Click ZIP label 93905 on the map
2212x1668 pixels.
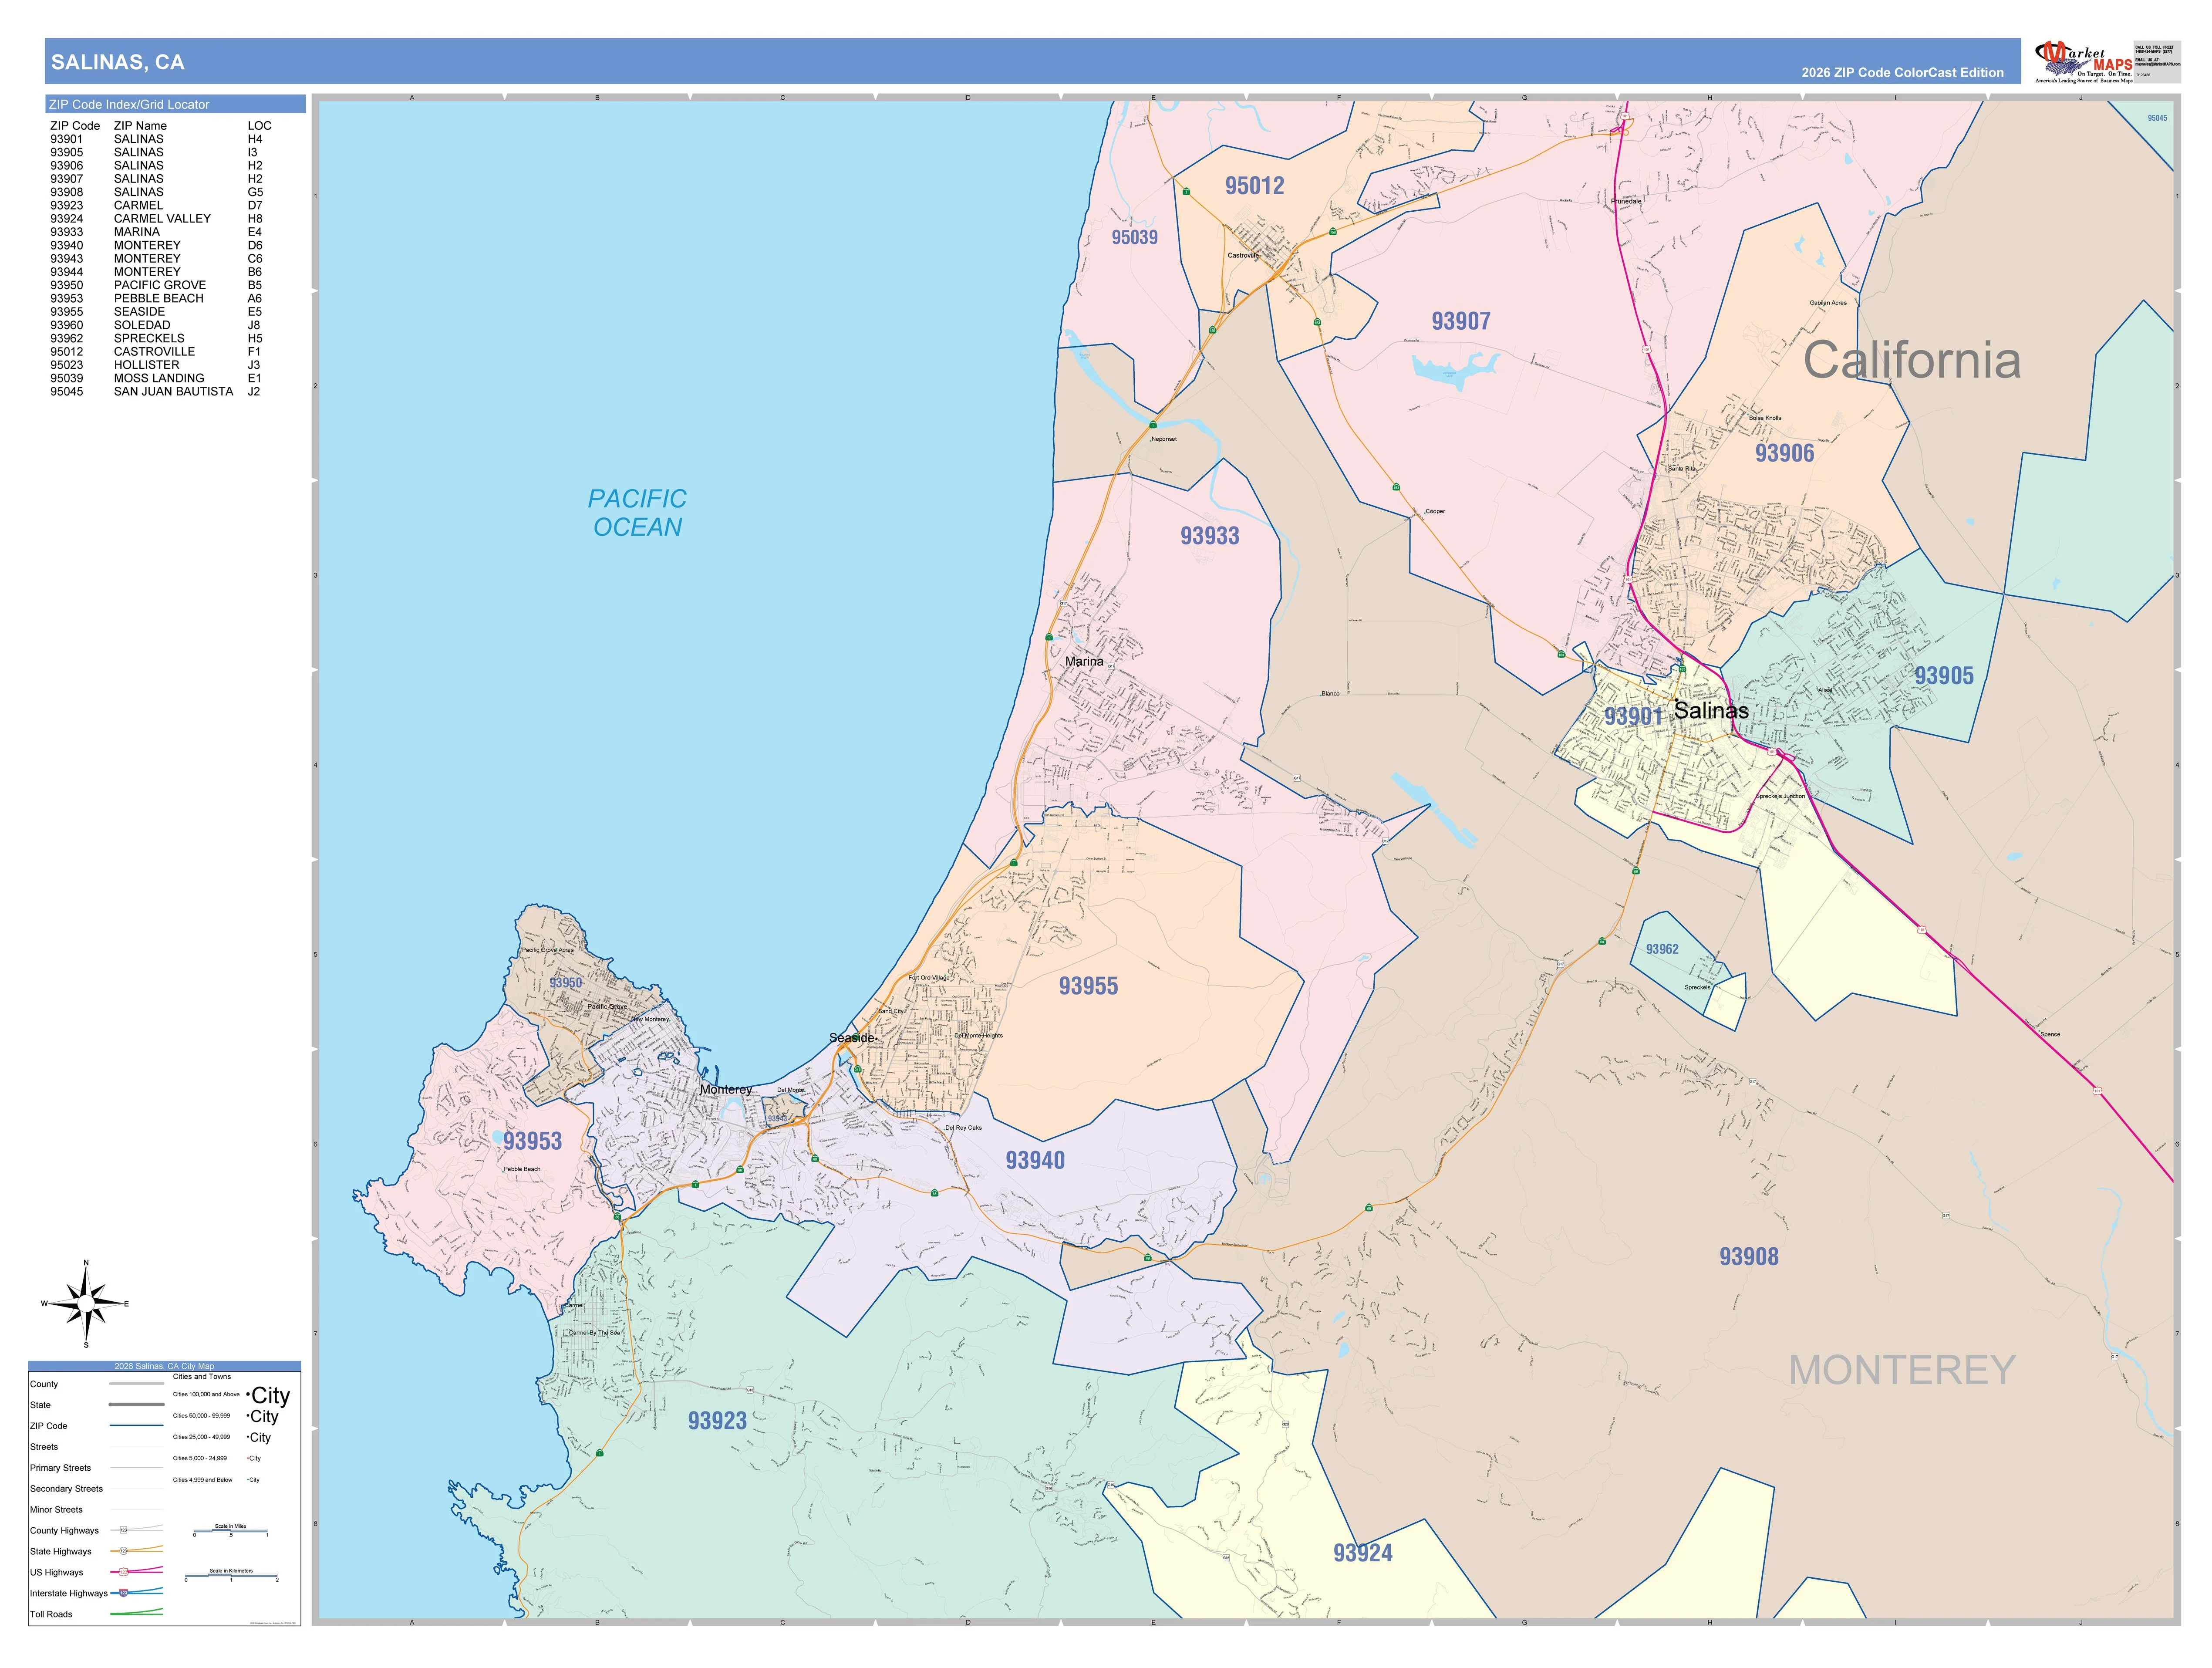click(x=1944, y=676)
